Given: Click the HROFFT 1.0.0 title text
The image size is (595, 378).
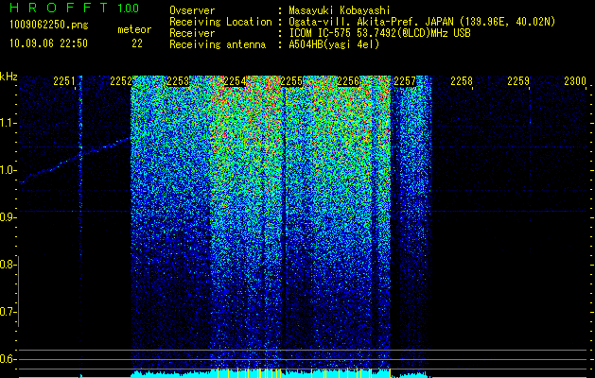Looking at the screenshot, I should 75,8.
